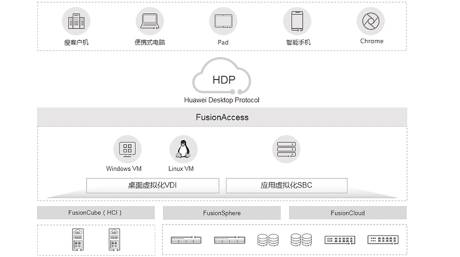Select the FusionSphere header
Image resolution: width=460 pixels, height=257 pixels.
(x=222, y=213)
